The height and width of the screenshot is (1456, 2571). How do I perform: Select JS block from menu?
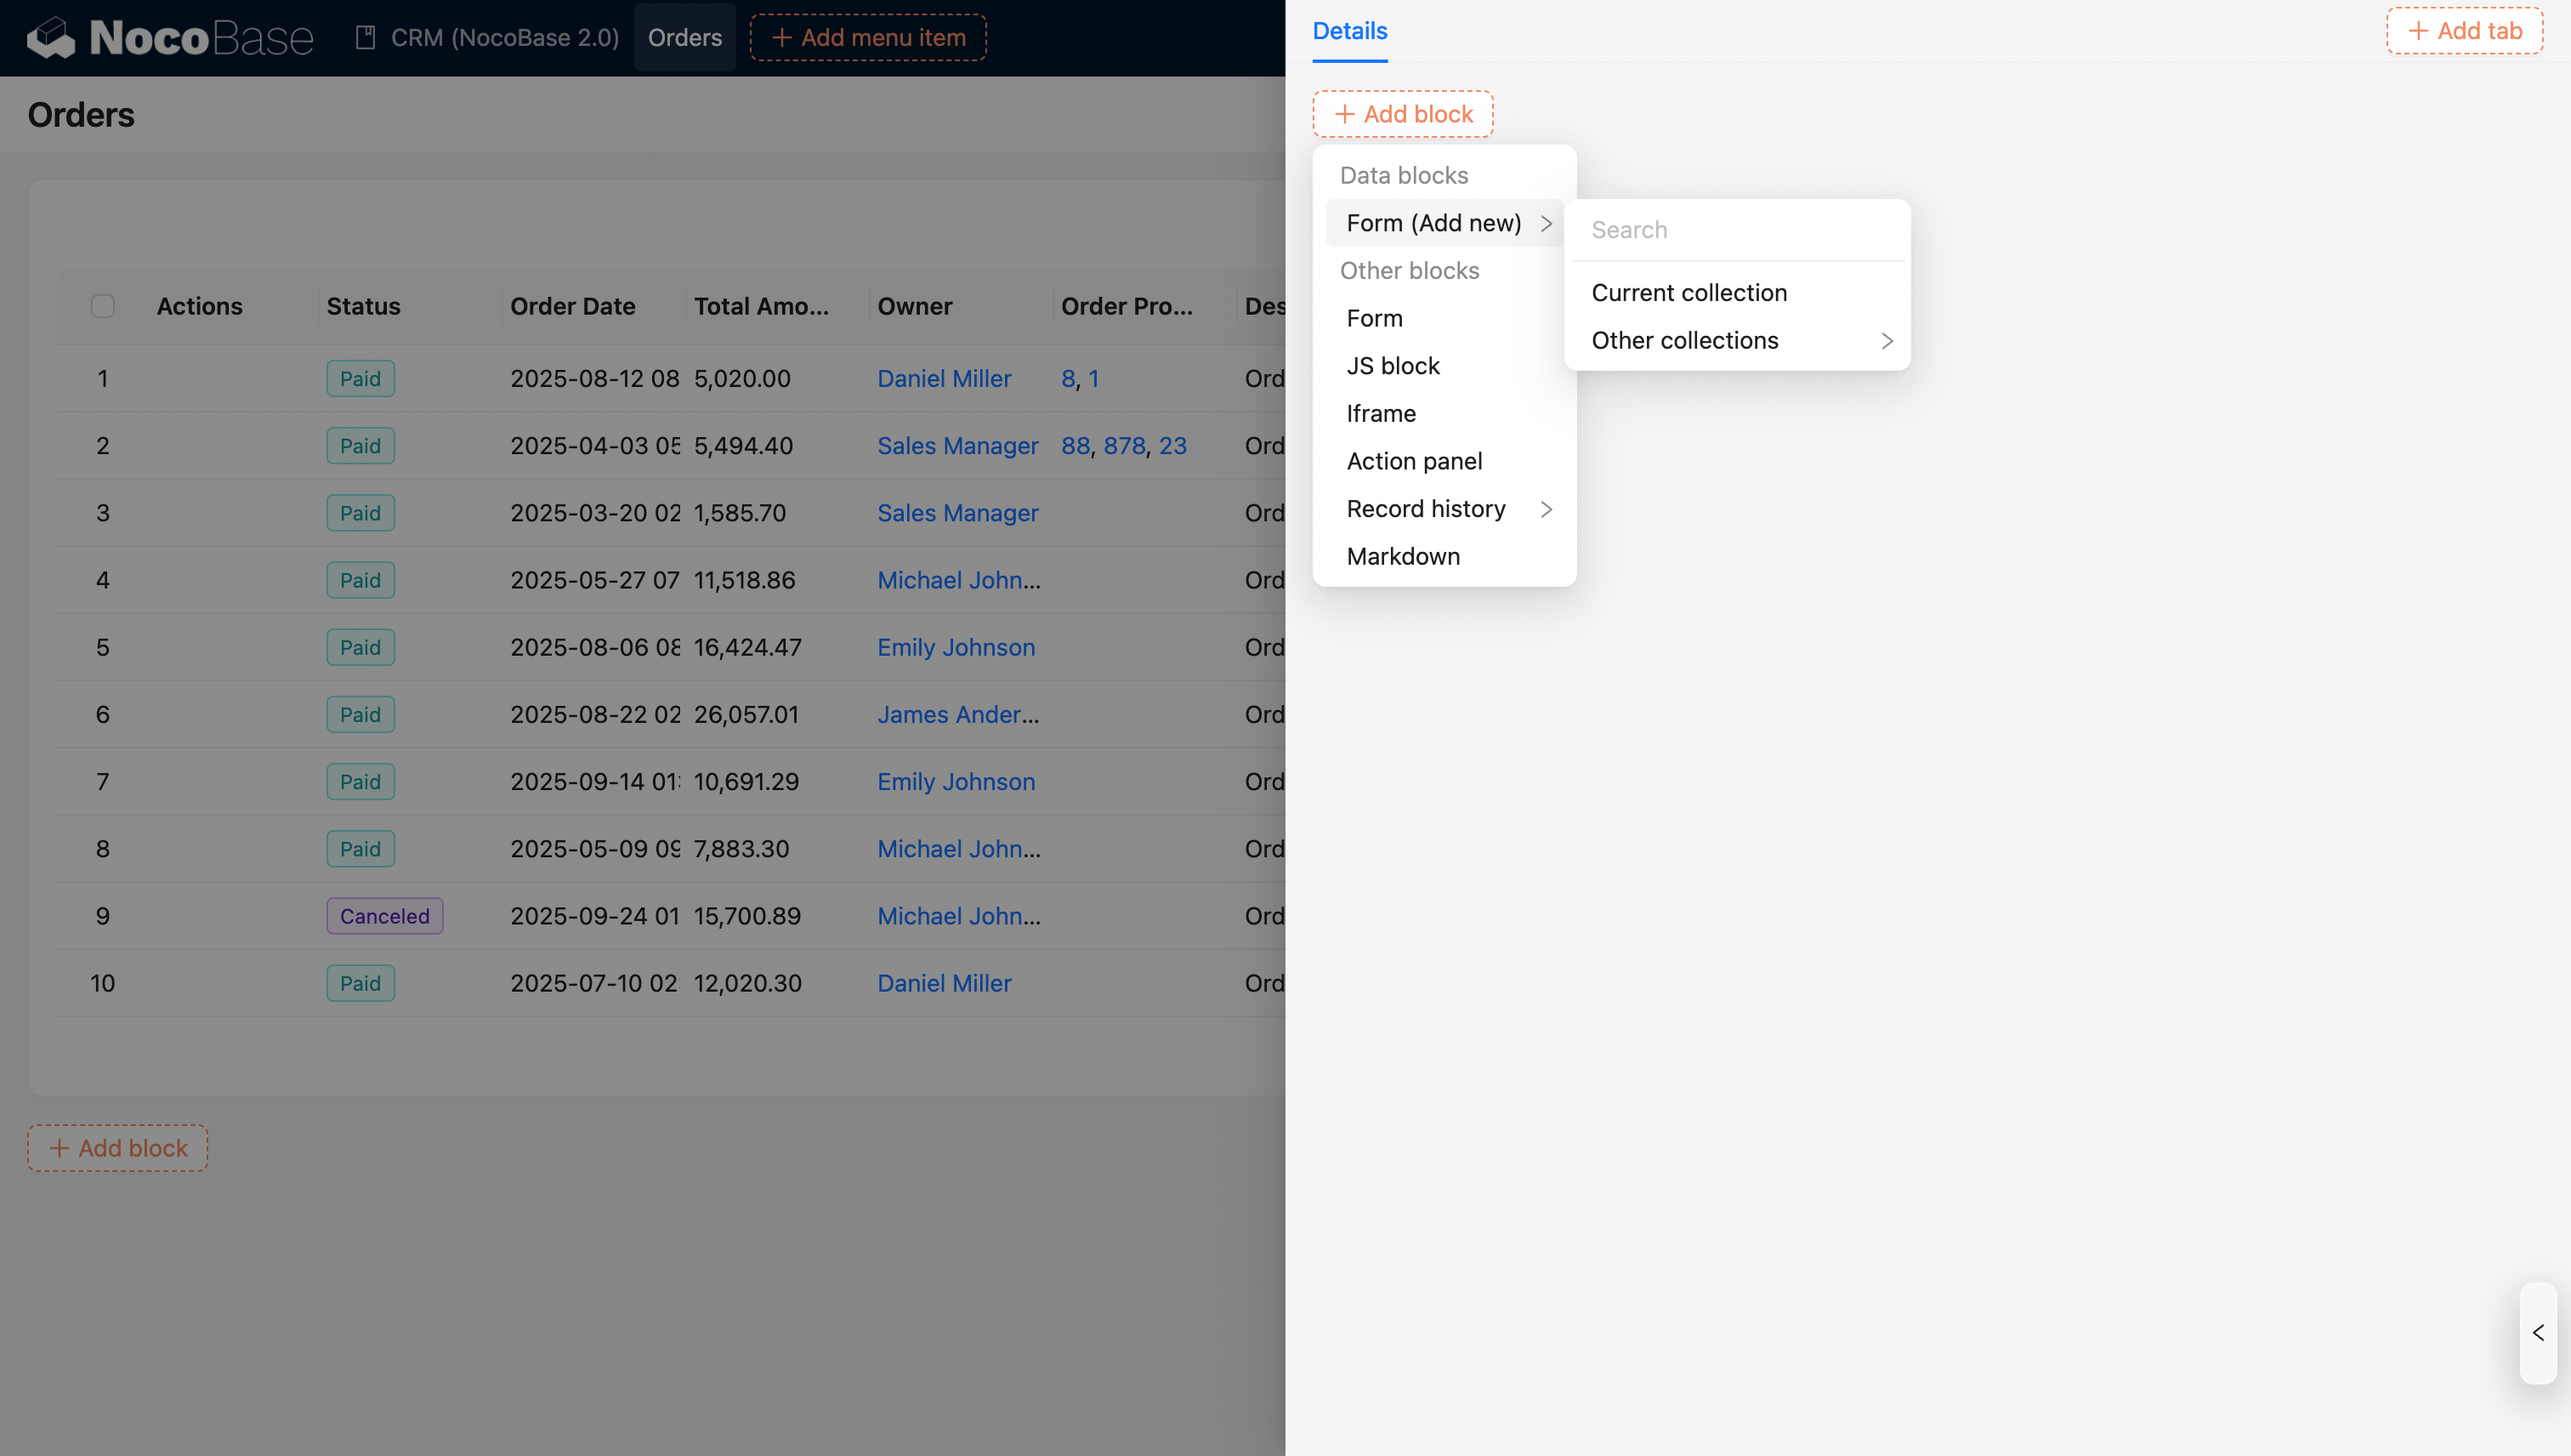(x=1393, y=366)
